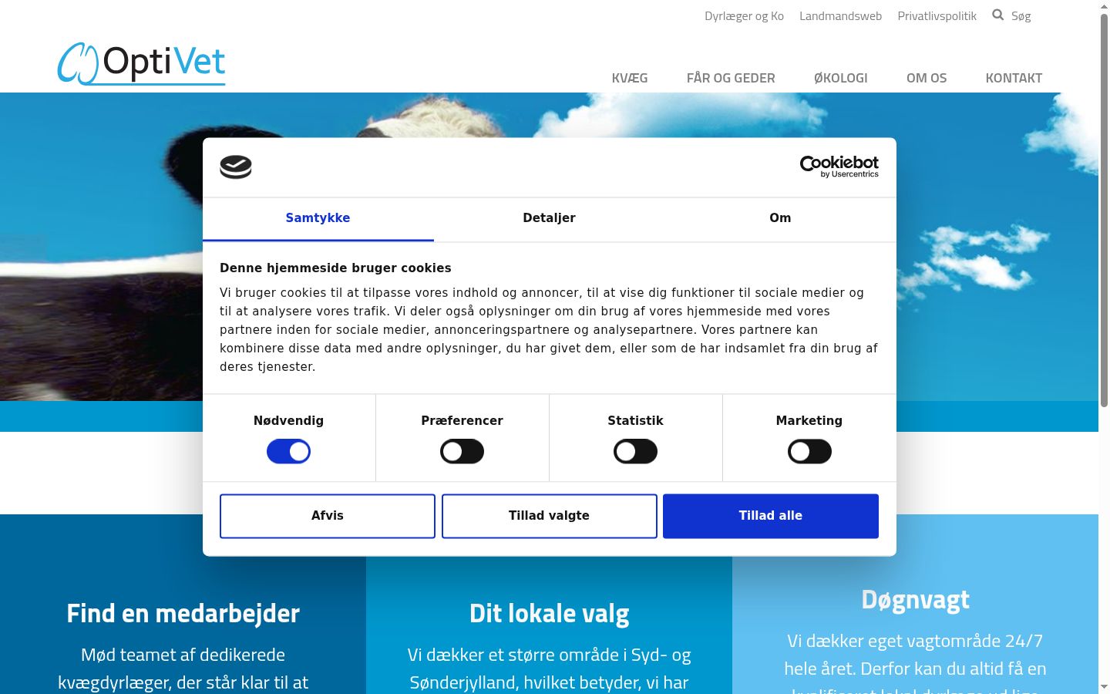Toggle the Nødvendig cookie switch
1110x694 pixels.
pyautogui.click(x=289, y=451)
